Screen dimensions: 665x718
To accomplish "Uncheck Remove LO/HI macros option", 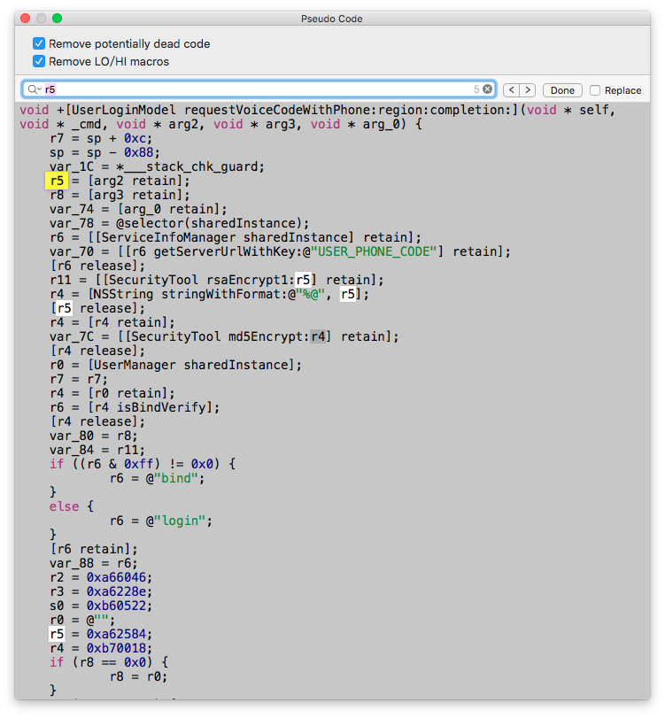I will (x=39, y=61).
